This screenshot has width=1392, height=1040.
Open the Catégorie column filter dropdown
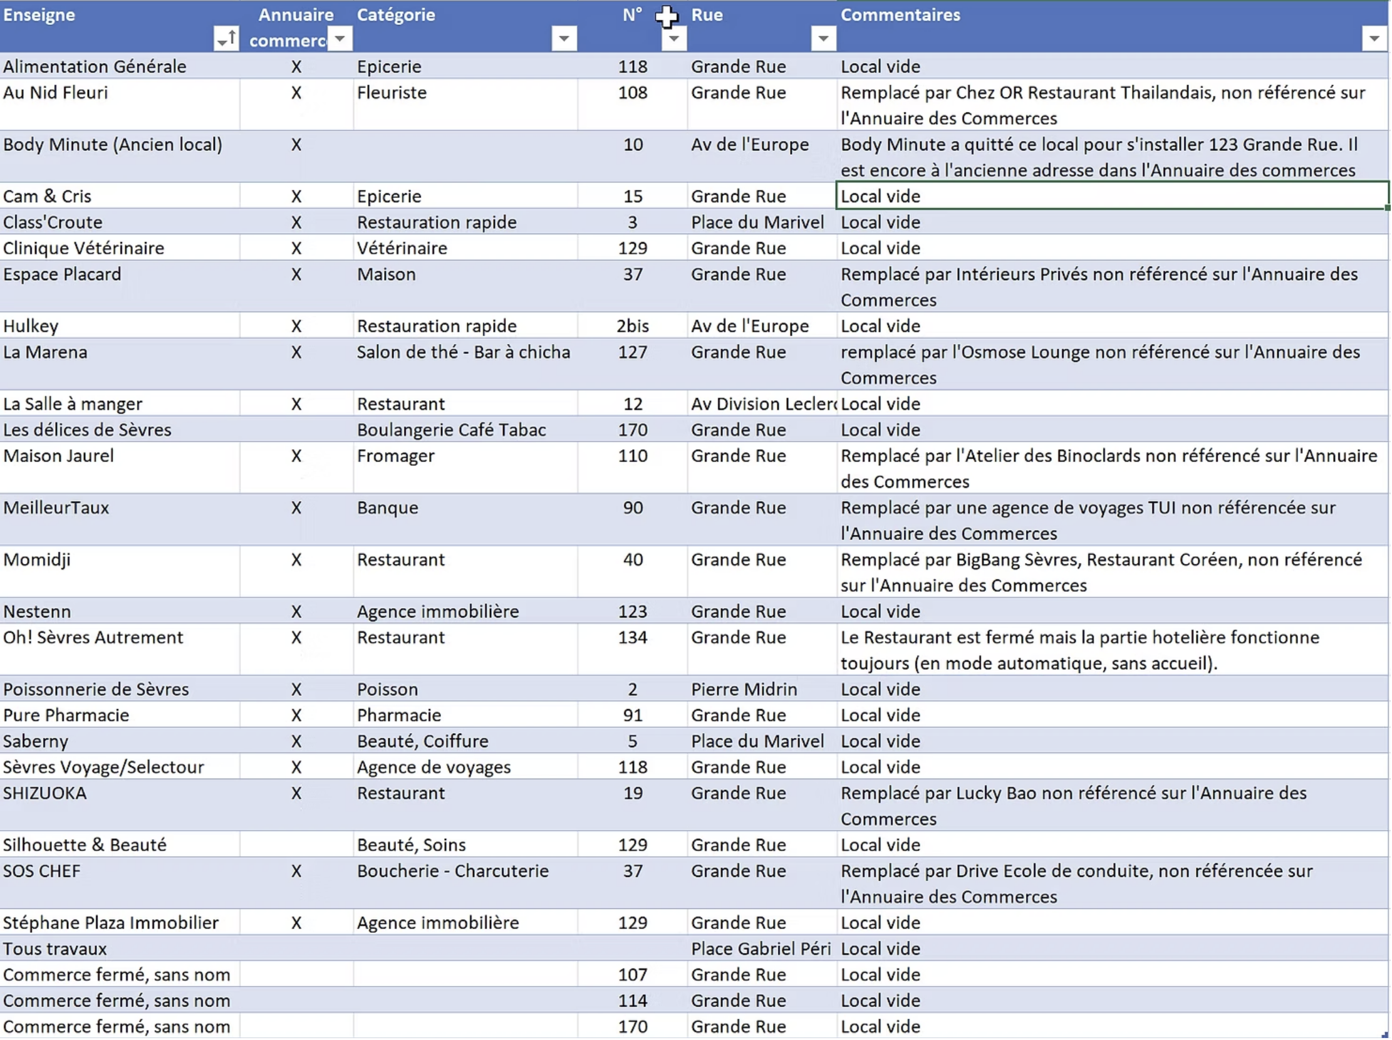pos(564,39)
